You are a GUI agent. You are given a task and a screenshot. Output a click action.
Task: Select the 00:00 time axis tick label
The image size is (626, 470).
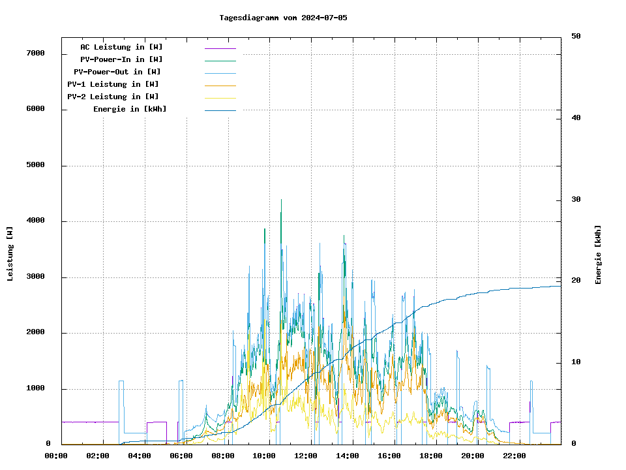[56, 456]
